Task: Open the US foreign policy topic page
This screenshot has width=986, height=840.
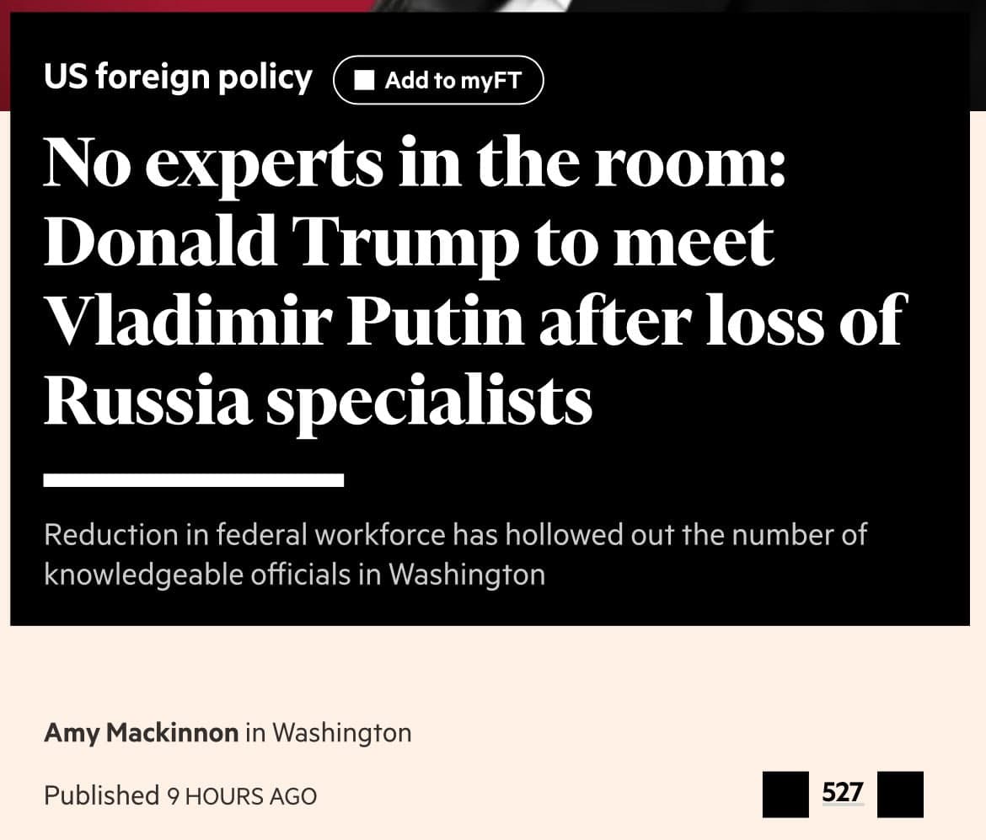Action: [179, 77]
